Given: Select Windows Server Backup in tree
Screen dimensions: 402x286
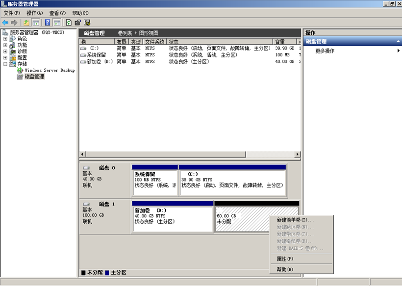Looking at the screenshot, I should pos(50,70).
